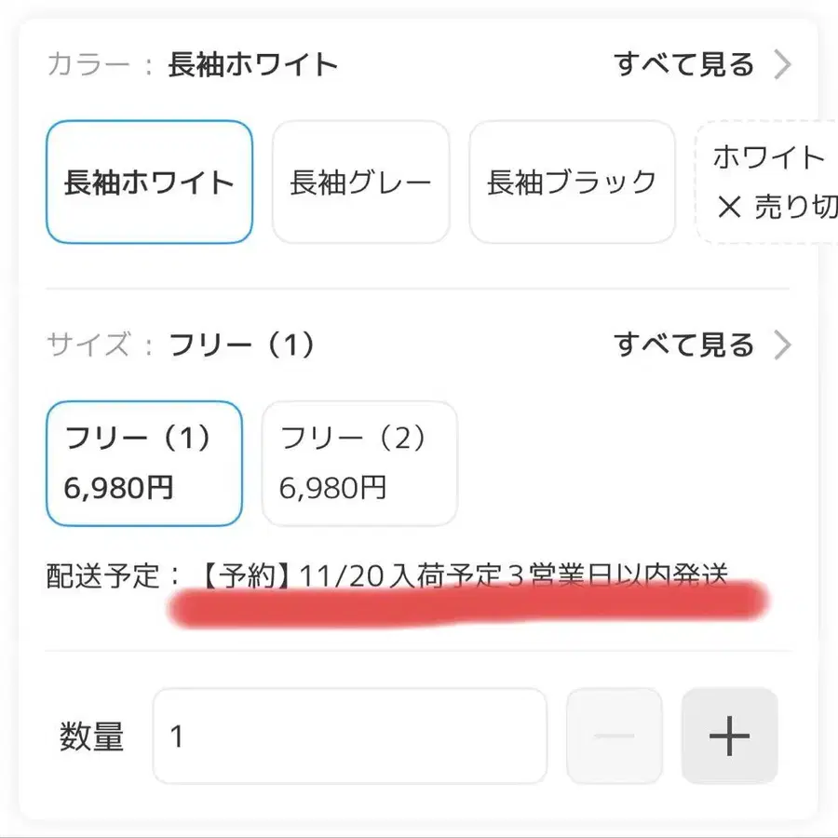Switch to the 長袖ホワイト selection

(x=149, y=182)
